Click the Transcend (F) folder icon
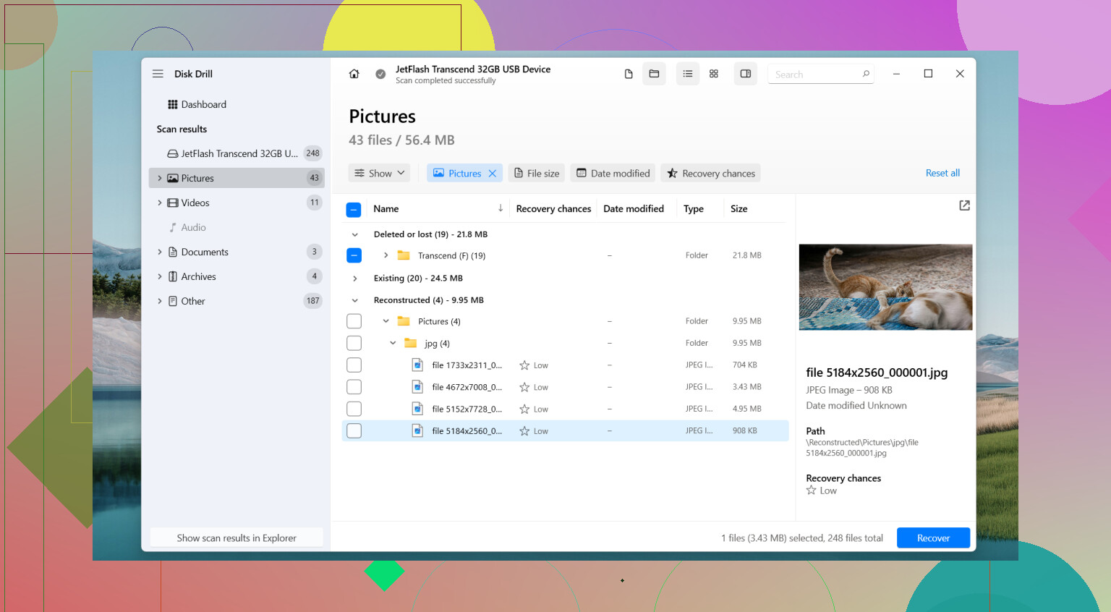The height and width of the screenshot is (612, 1111). coord(404,255)
